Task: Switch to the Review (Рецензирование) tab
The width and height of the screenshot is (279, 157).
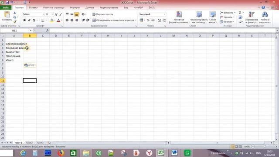Action: point(109,8)
